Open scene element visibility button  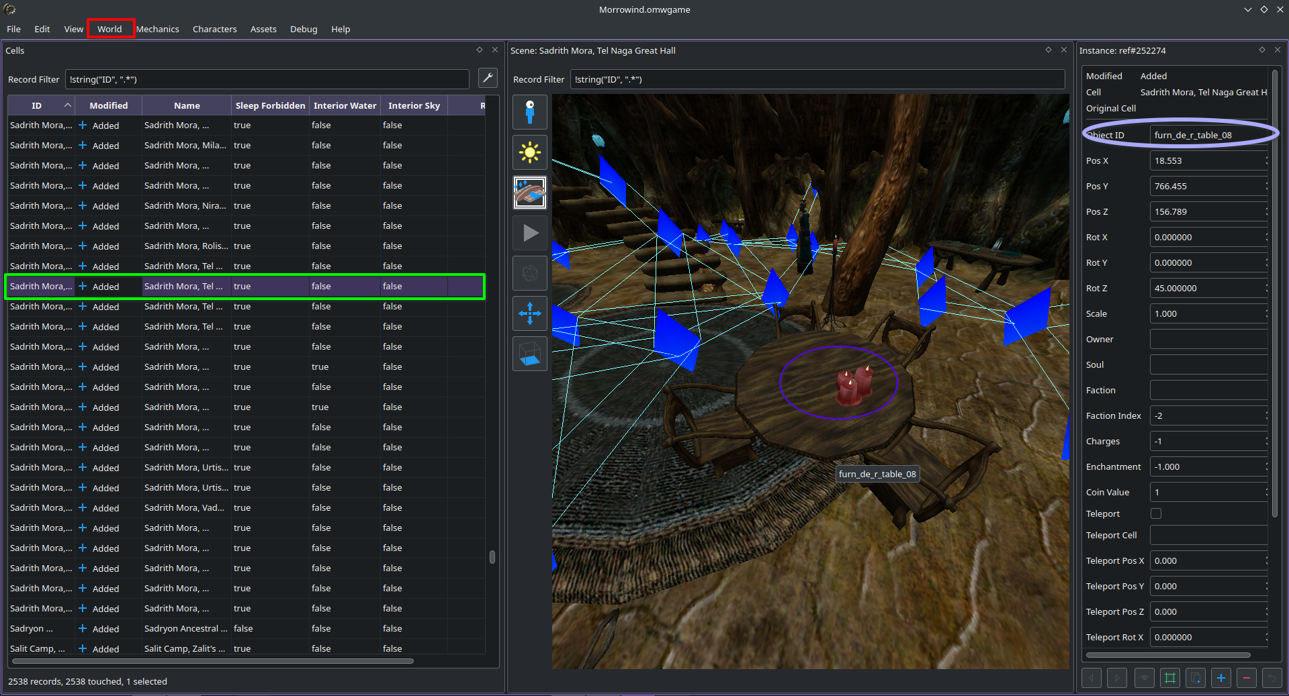[530, 193]
